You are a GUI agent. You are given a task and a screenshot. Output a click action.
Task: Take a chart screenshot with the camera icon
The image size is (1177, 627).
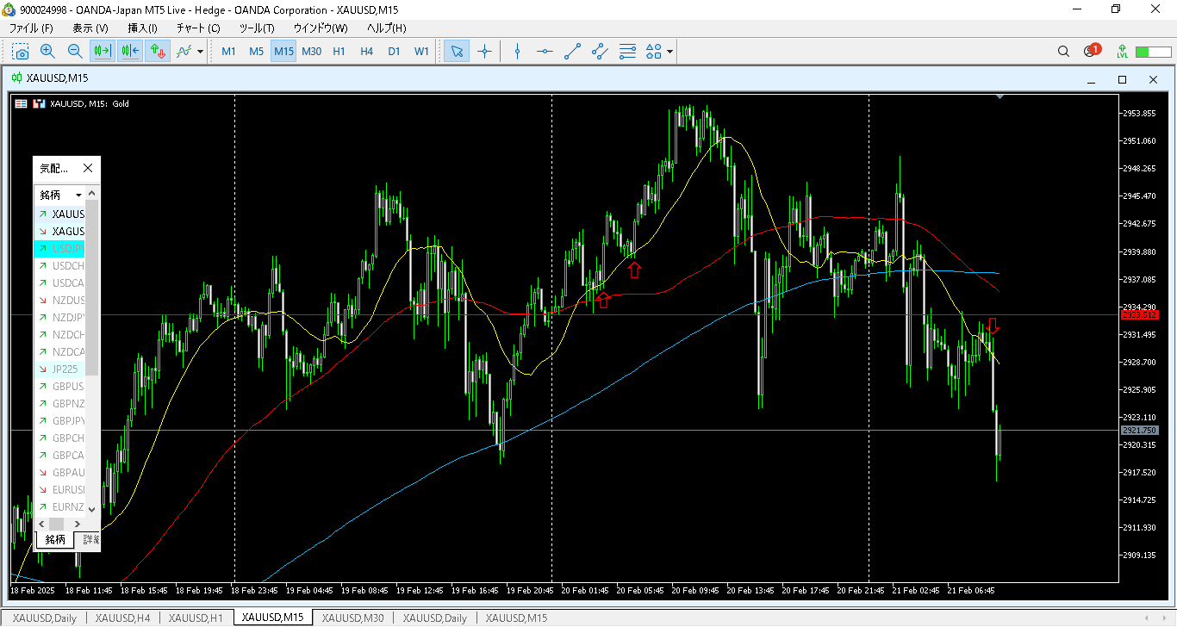click(20, 51)
